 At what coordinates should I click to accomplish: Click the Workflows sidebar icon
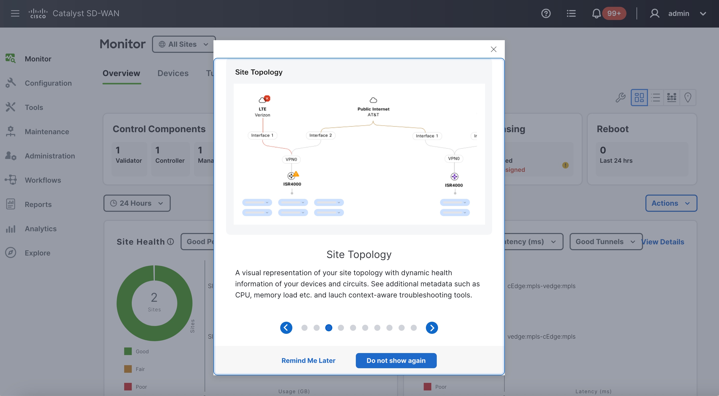11,180
